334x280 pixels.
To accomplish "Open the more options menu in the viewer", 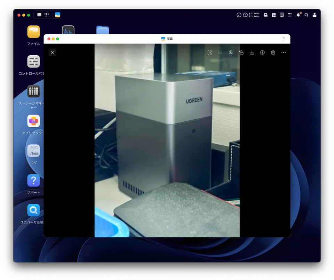I will point(284,52).
